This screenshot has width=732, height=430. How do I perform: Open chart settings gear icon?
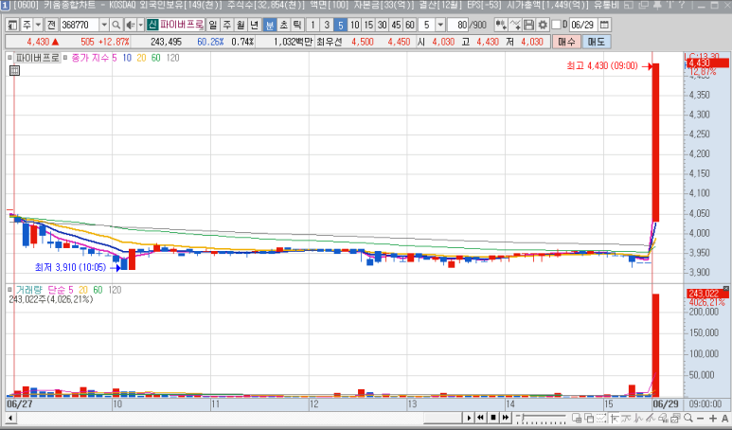543,25
